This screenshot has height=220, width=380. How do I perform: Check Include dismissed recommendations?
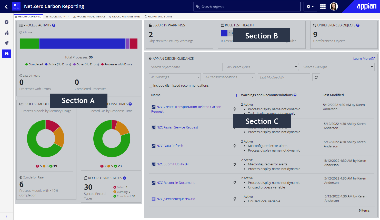(151, 86)
